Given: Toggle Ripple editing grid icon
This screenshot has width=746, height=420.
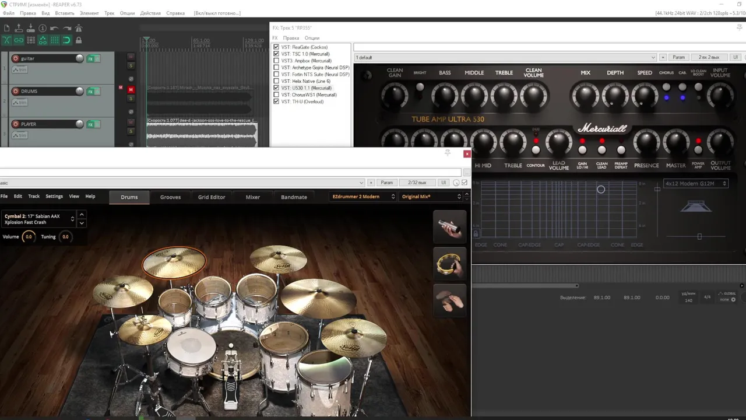Looking at the screenshot, I should coord(30,40).
